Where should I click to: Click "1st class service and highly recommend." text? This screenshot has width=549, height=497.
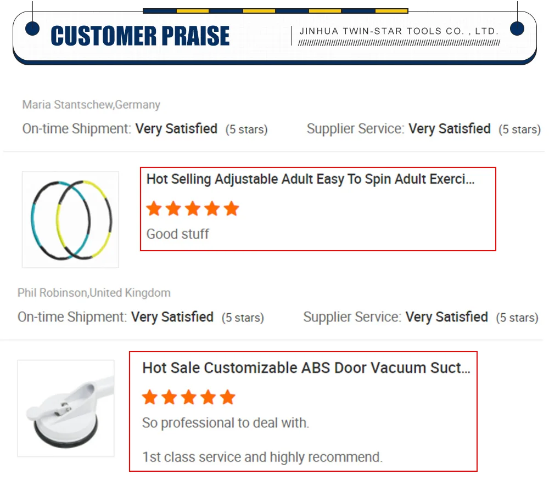click(x=262, y=457)
